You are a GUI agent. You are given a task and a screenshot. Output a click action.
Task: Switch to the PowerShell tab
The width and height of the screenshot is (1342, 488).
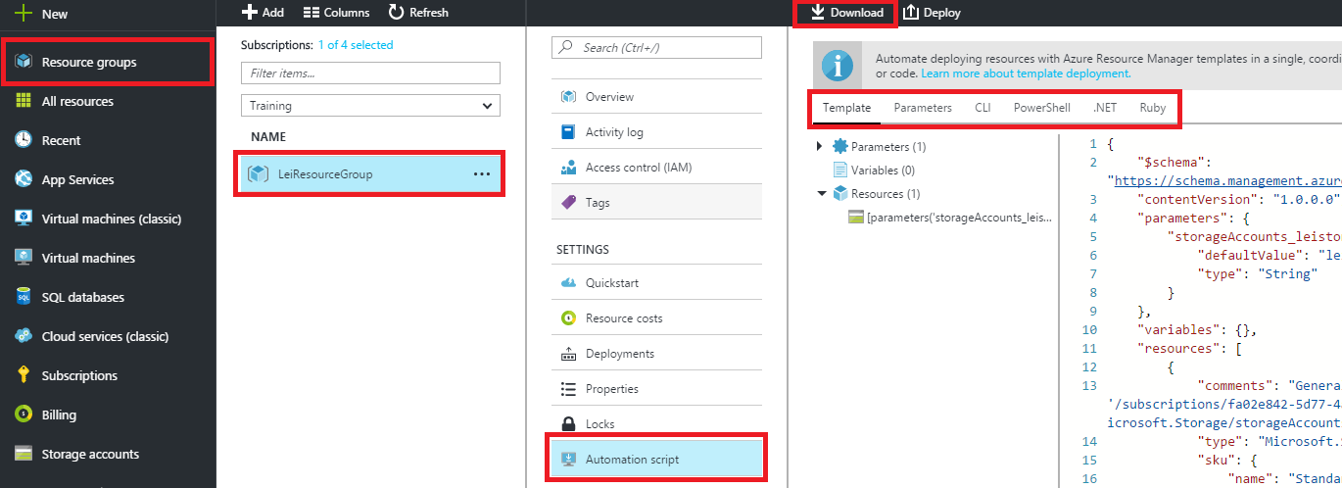(1042, 108)
